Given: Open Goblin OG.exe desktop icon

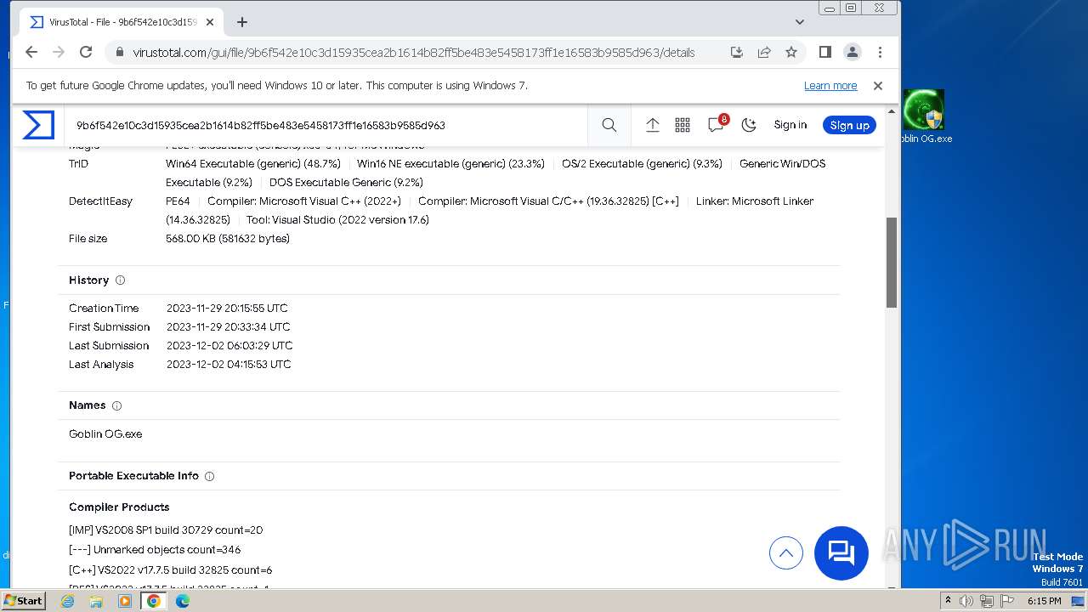Looking at the screenshot, I should 925,116.
